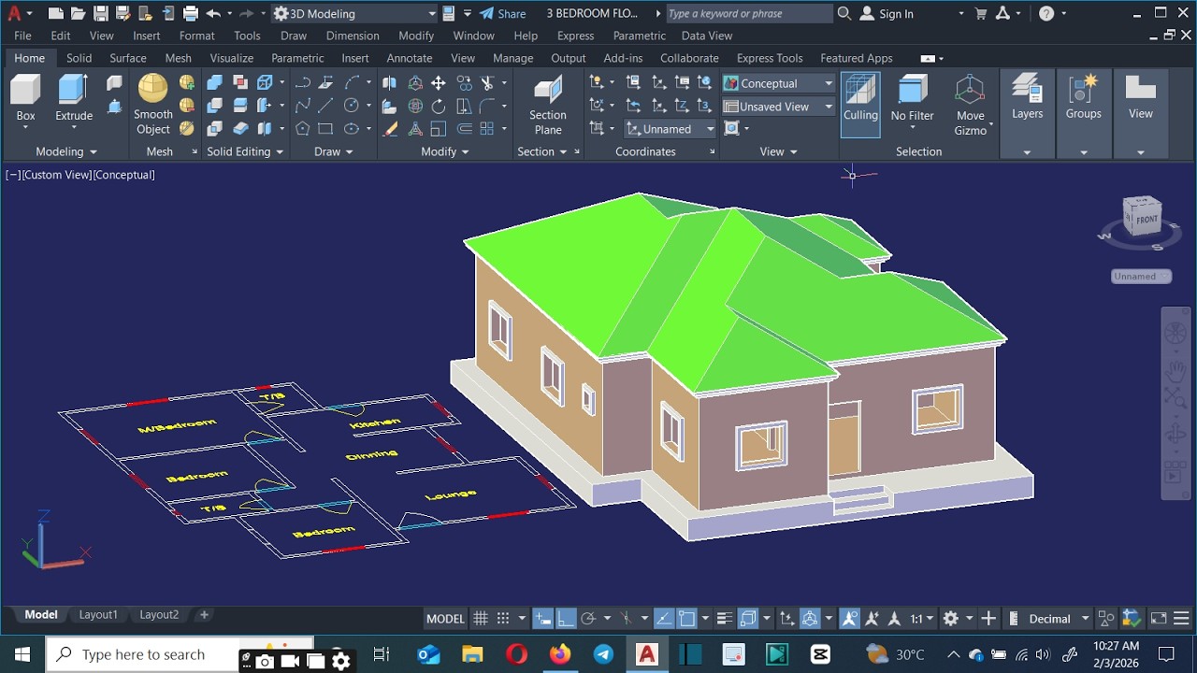The width and height of the screenshot is (1197, 673).
Task: Toggle Polar tracking in status bar
Action: [x=588, y=619]
